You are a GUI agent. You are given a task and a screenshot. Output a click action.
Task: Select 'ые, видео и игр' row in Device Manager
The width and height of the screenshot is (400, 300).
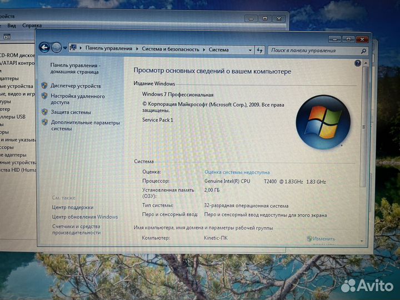tap(17, 94)
